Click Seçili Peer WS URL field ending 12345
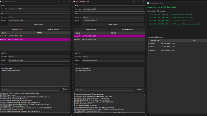Viewport: 207px width, 116px height. pos(39,60)
